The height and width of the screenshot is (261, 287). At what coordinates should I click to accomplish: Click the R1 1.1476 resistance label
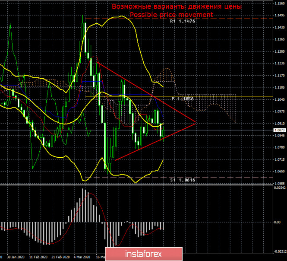183,21
